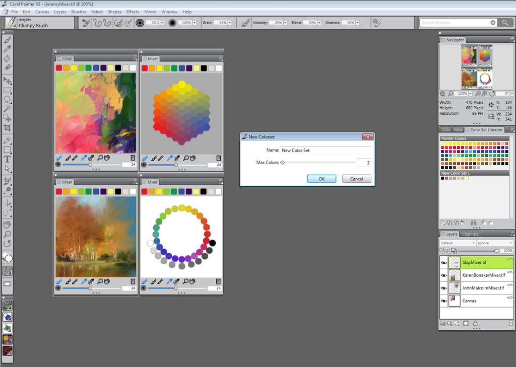The image size is (516, 367).
Task: Select the Crop tool in the toolbox
Action: pos(8,128)
